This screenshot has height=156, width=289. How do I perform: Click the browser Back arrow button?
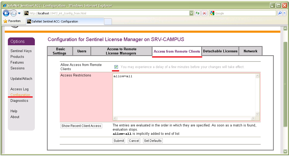6,13
